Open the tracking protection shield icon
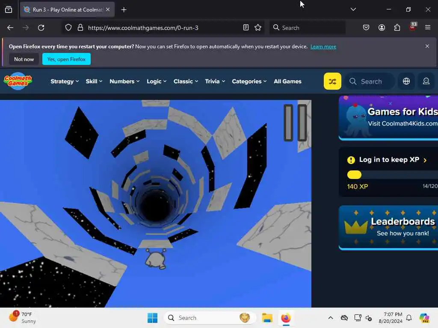This screenshot has height=328, width=438. (x=68, y=28)
